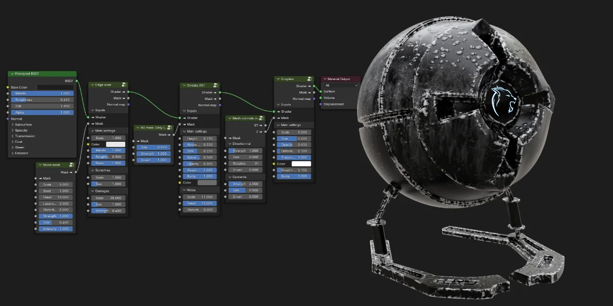The height and width of the screenshot is (306, 613).
Task: Click the Noise mask node group icon
Action: tap(71, 165)
